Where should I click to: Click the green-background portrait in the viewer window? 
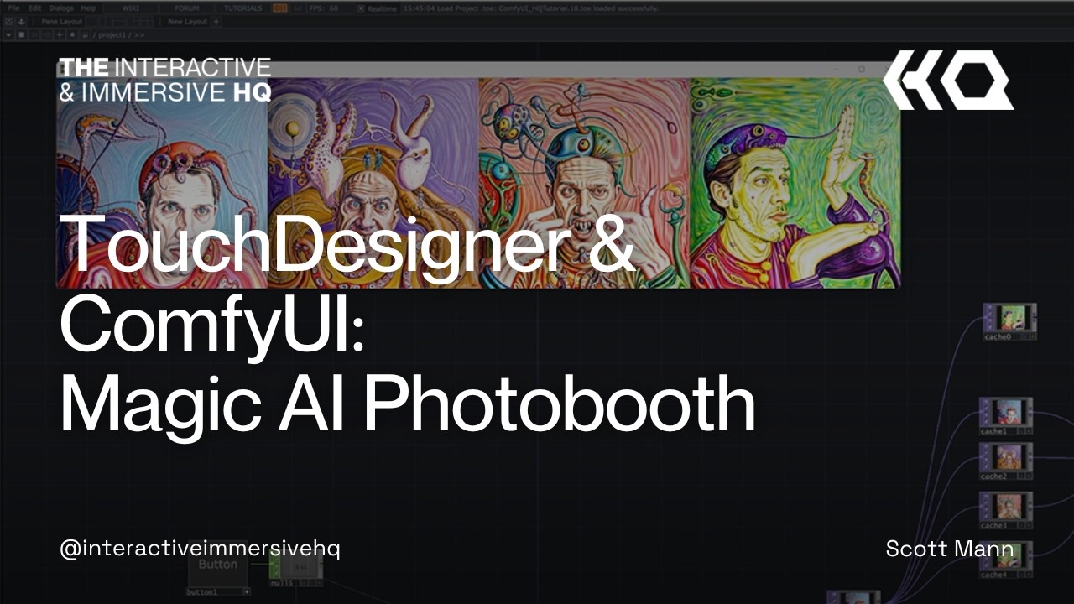795,183
